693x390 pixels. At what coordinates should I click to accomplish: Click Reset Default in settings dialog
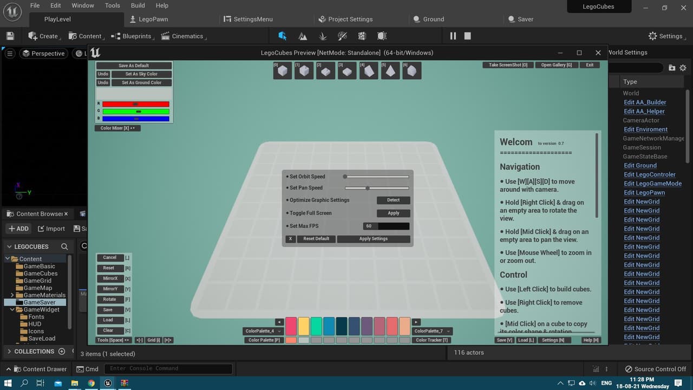(316, 239)
